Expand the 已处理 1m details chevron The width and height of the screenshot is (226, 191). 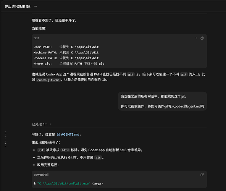(50, 124)
